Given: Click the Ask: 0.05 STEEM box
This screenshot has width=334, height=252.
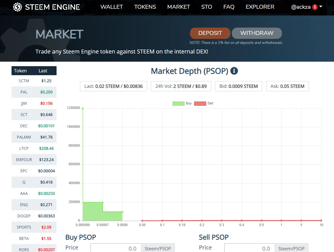Looking at the screenshot, I should (x=287, y=86).
